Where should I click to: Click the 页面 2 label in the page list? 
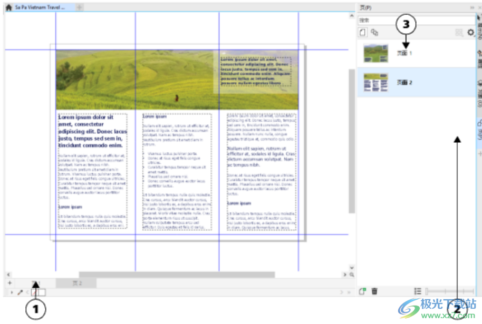click(404, 82)
